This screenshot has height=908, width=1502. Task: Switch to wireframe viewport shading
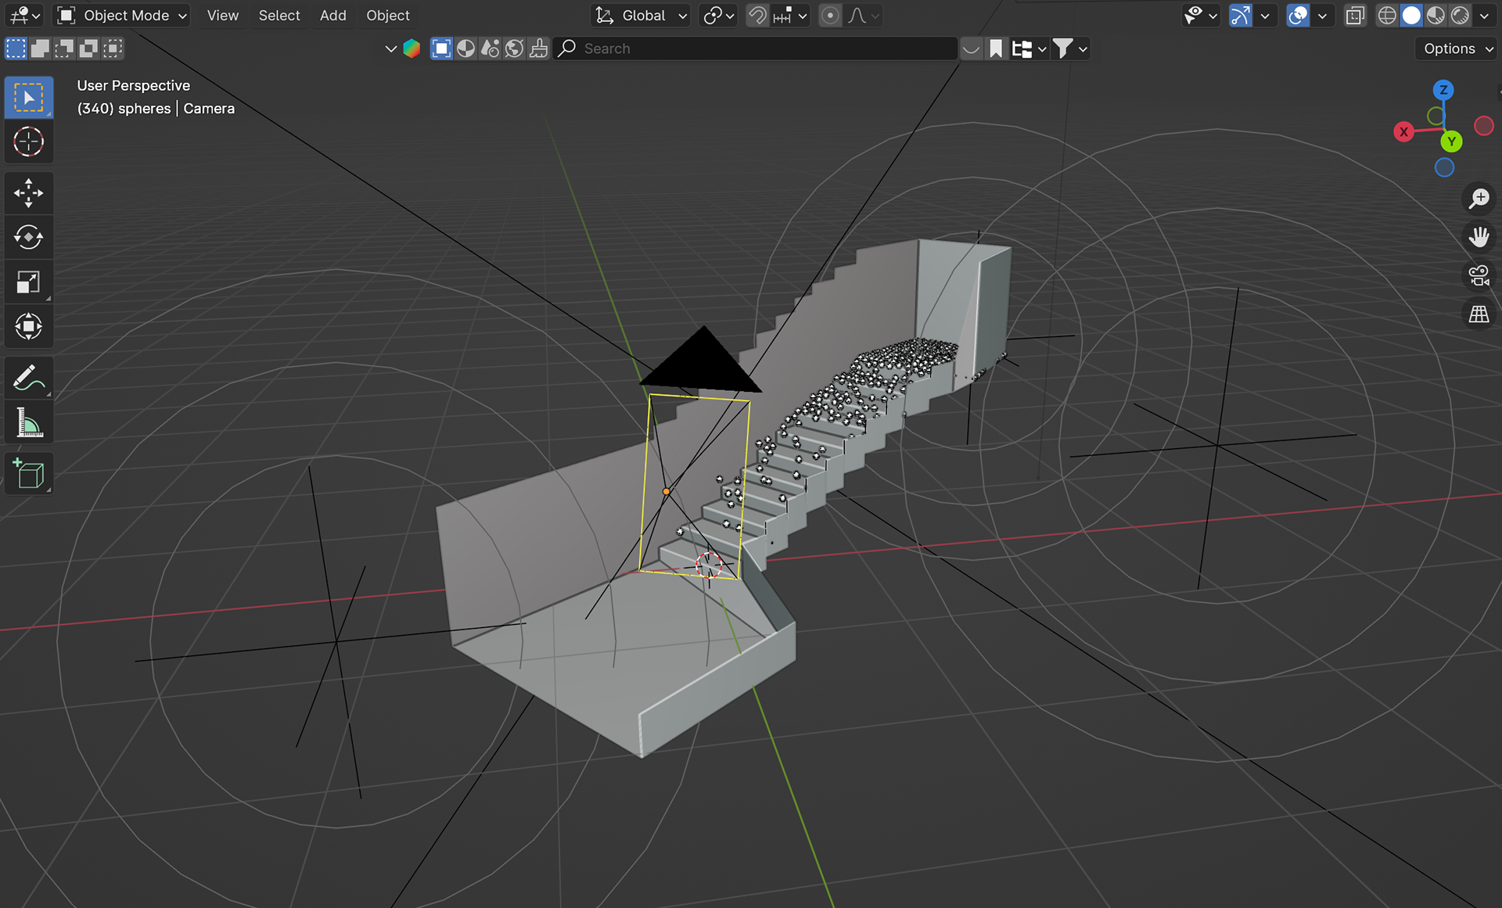click(x=1386, y=16)
